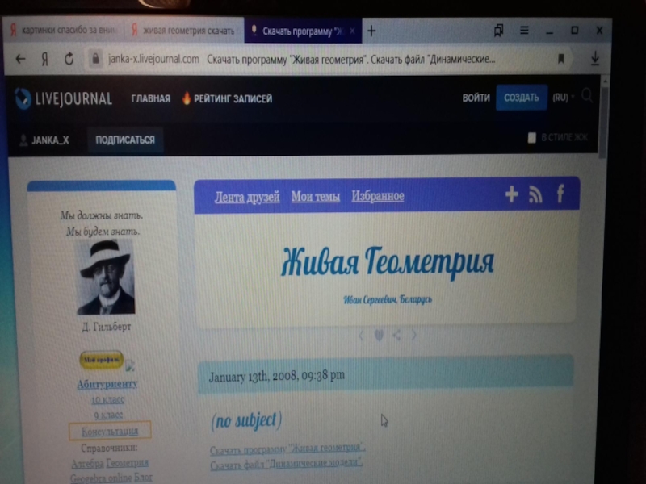
Task: Open the Геометрия reference link
Action: tap(128, 462)
